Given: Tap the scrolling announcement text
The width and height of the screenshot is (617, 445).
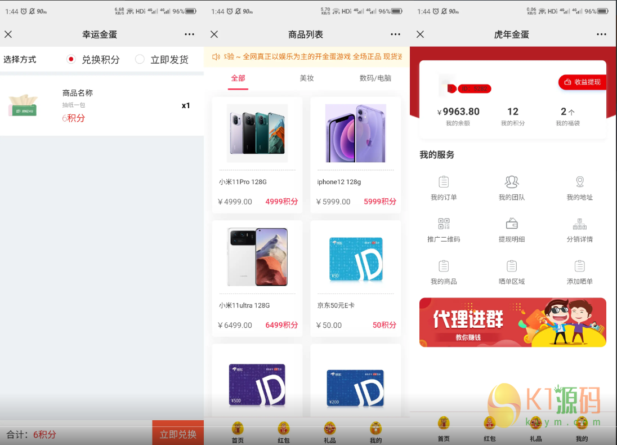Looking at the screenshot, I should pyautogui.click(x=313, y=57).
